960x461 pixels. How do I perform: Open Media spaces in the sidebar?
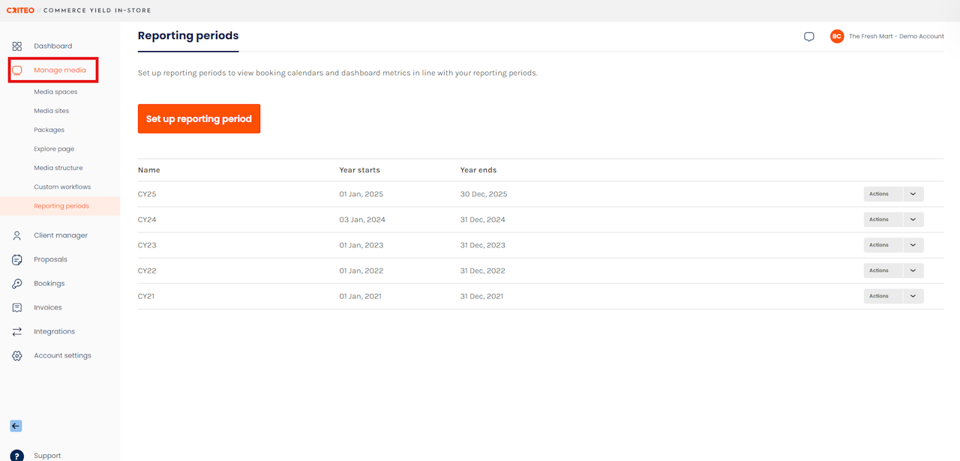[55, 92]
